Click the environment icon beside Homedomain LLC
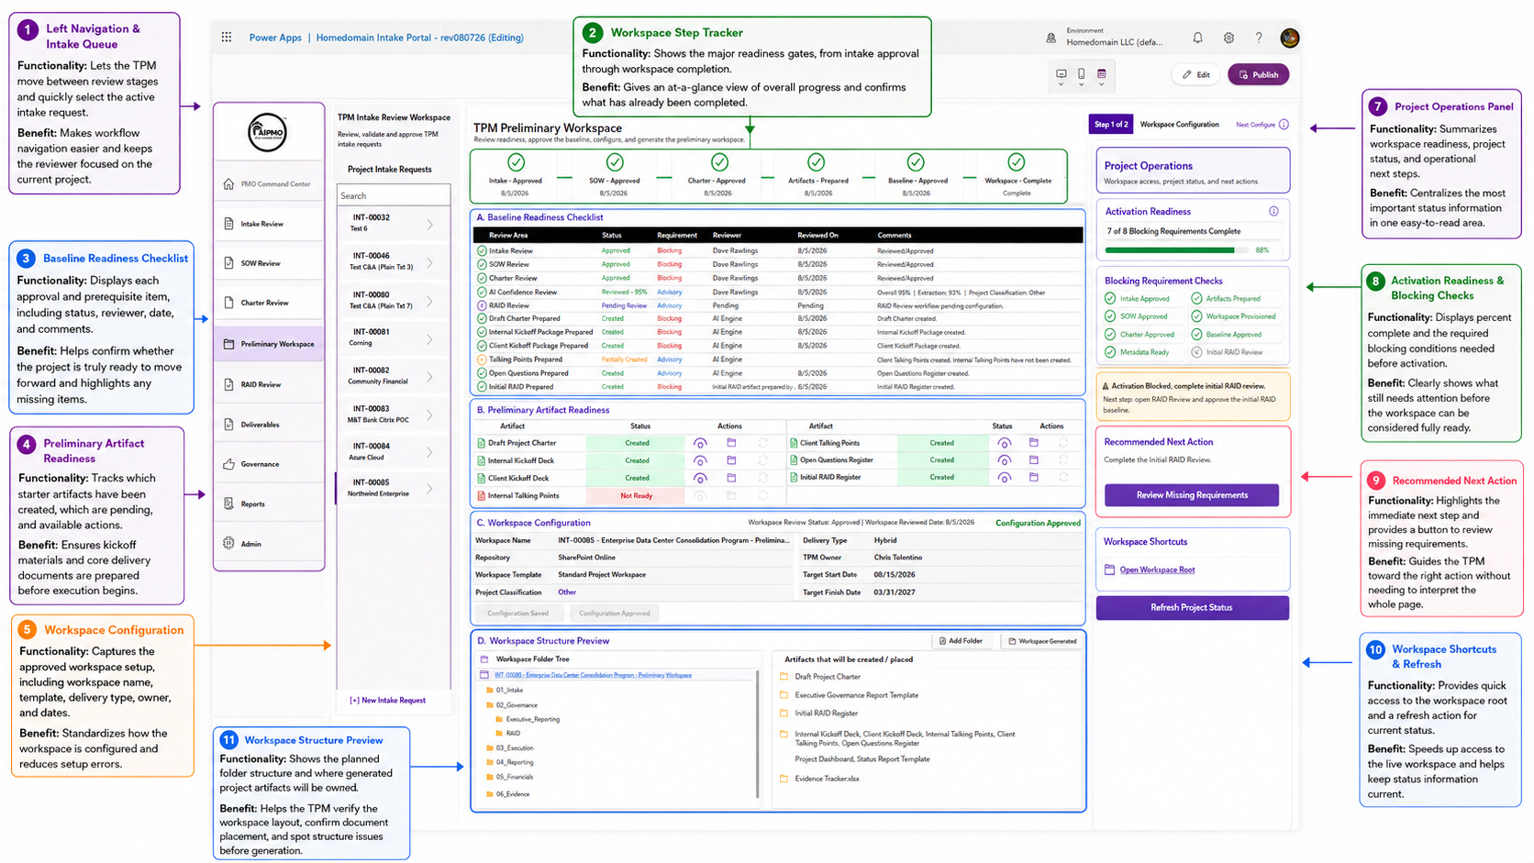The height and width of the screenshot is (863, 1534). [x=1051, y=38]
